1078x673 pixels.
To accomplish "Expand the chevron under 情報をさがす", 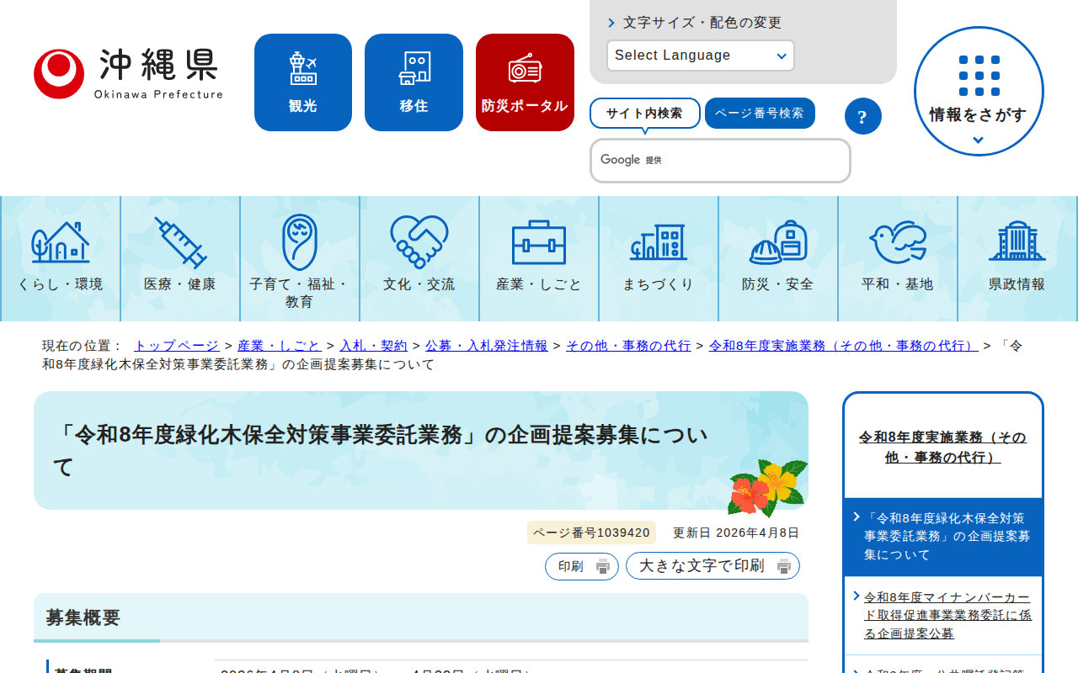I will (978, 140).
